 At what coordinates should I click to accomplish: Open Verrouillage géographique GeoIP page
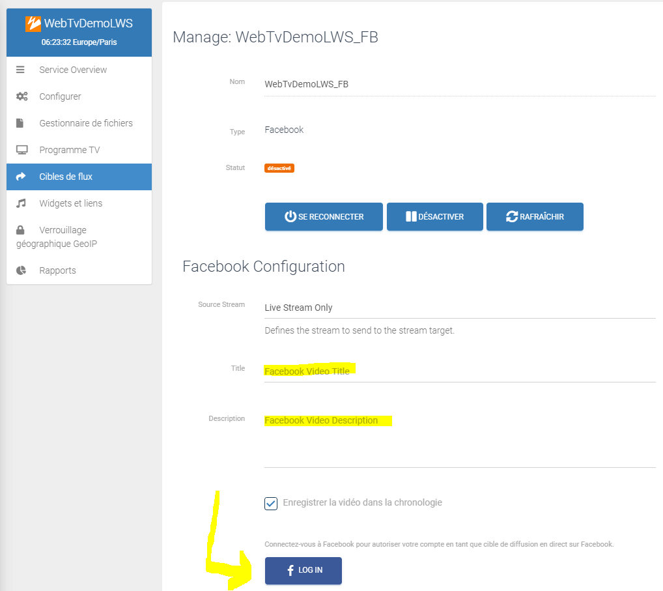click(79, 237)
